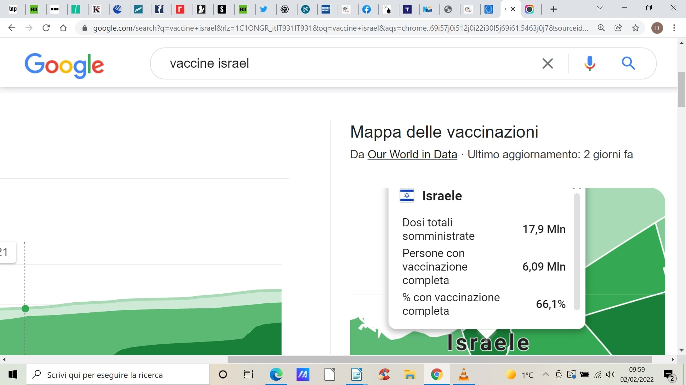Viewport: 686px width, 385px height.
Task: Launch Microsoft Edge from the taskbar
Action: point(276,375)
